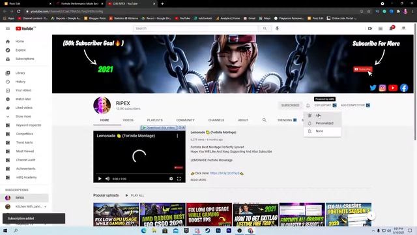This screenshot has width=417, height=235.
Task: Click the search magnifier button
Action: (265, 29)
